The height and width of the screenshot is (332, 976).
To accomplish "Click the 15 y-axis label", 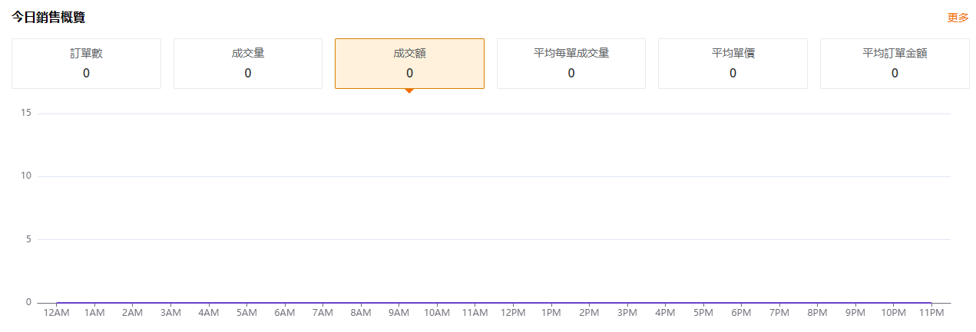I will (x=26, y=113).
